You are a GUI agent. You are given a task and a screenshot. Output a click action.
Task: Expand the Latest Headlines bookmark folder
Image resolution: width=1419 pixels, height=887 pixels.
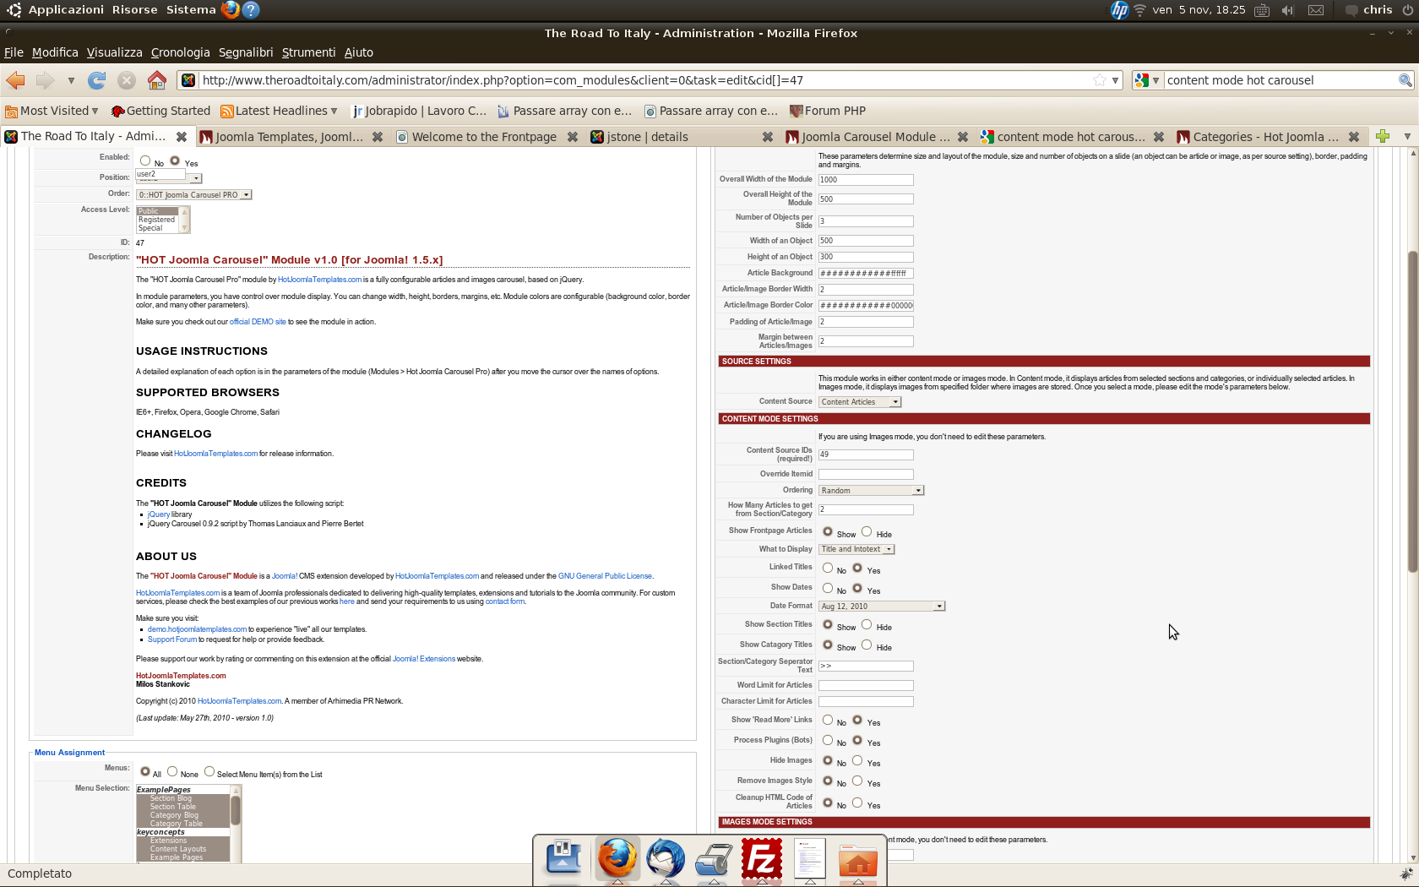click(279, 111)
